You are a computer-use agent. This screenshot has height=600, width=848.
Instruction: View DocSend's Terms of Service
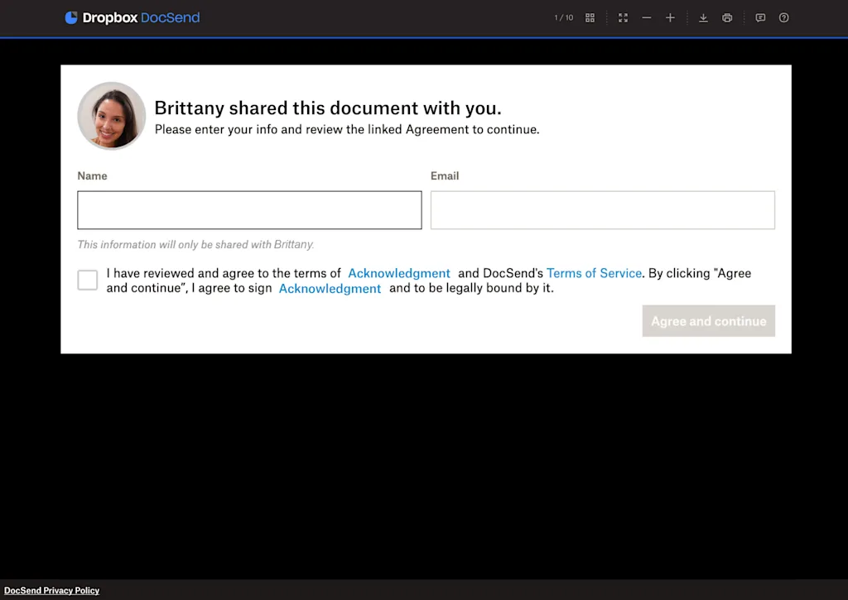coord(594,273)
